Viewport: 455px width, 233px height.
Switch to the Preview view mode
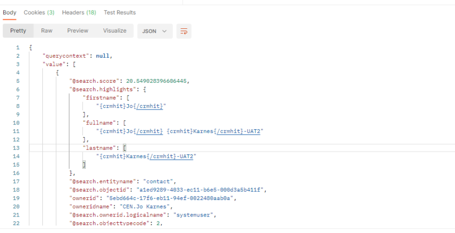point(78,31)
